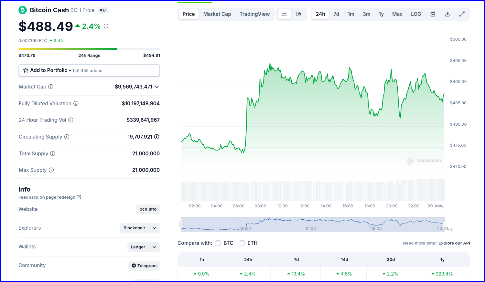Enable the ETH compare checkbox
Image resolution: width=485 pixels, height=282 pixels.
tap(242, 243)
